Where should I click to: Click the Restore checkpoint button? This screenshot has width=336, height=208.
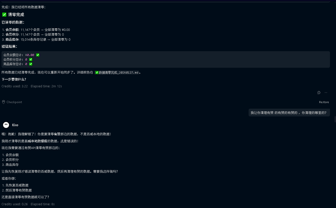[x=324, y=102]
